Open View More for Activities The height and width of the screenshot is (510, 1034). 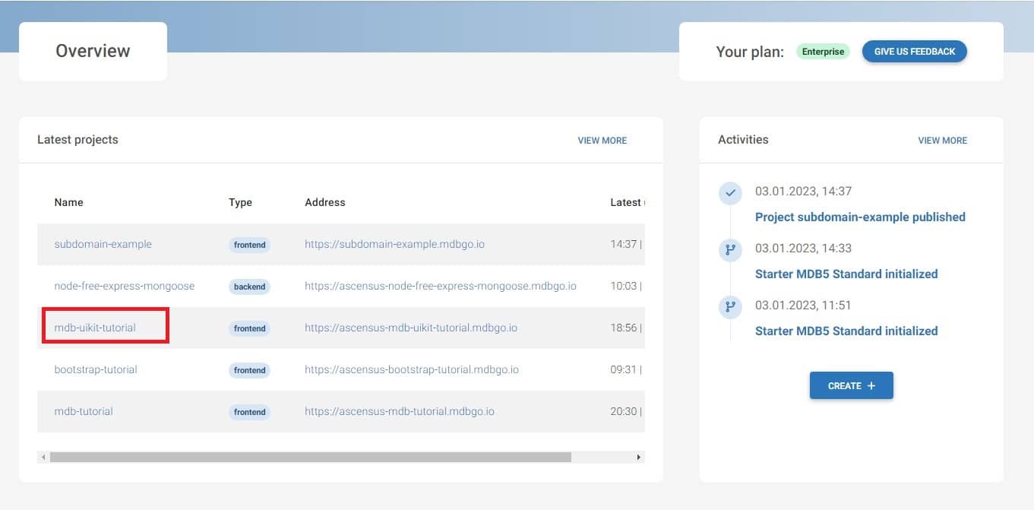coord(942,141)
